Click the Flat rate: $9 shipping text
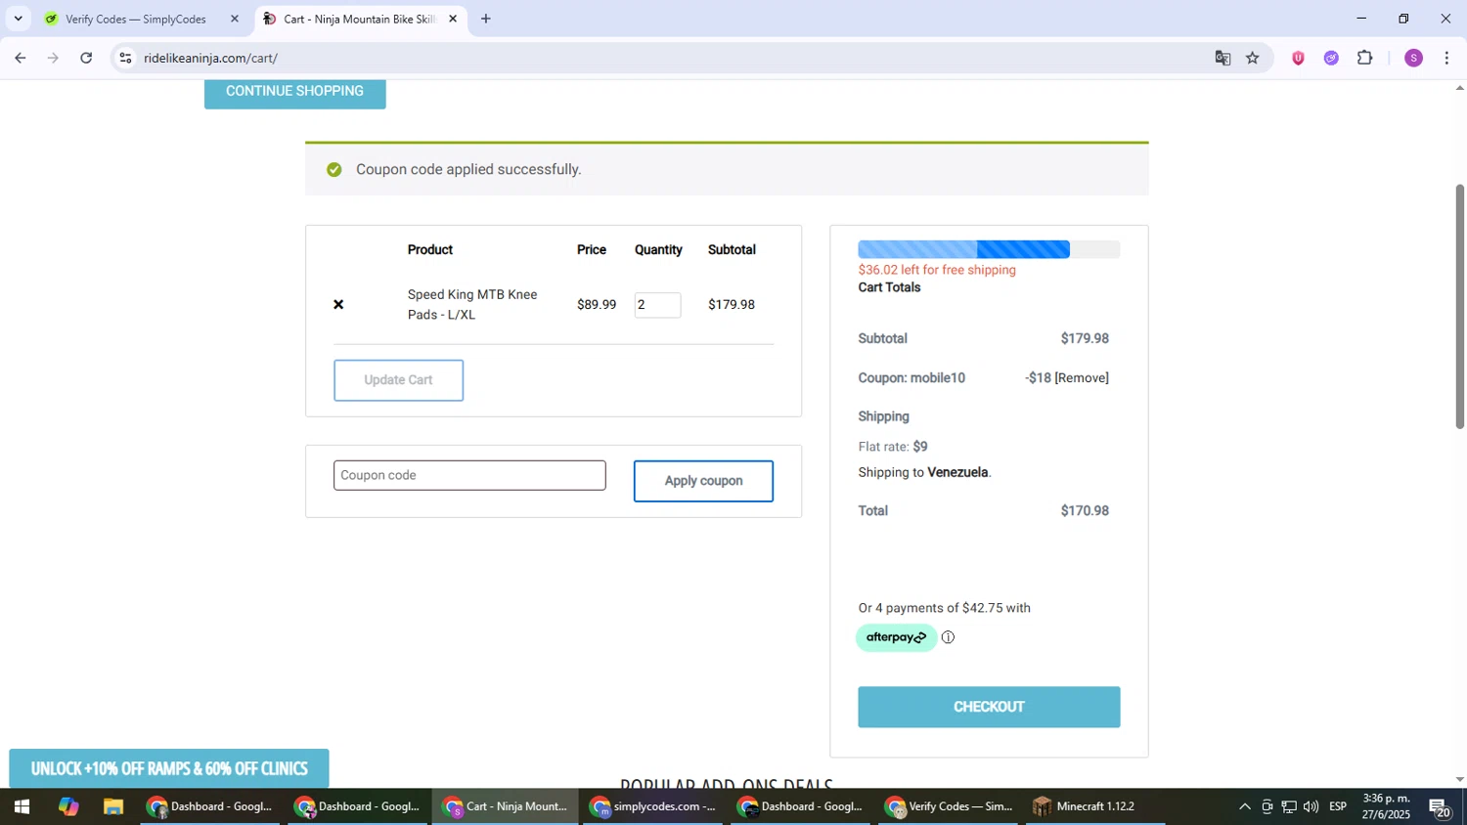This screenshot has width=1467, height=825. tap(893, 447)
